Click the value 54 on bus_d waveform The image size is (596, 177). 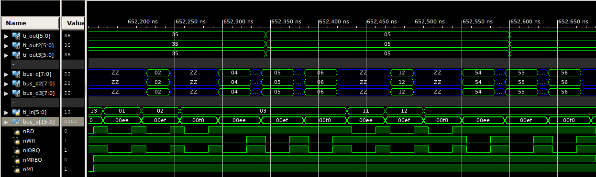(478, 73)
